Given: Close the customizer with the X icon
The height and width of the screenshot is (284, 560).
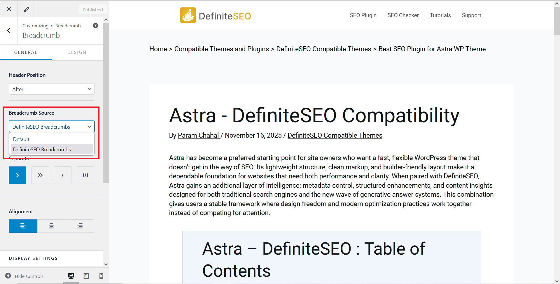Looking at the screenshot, I should 9,9.
